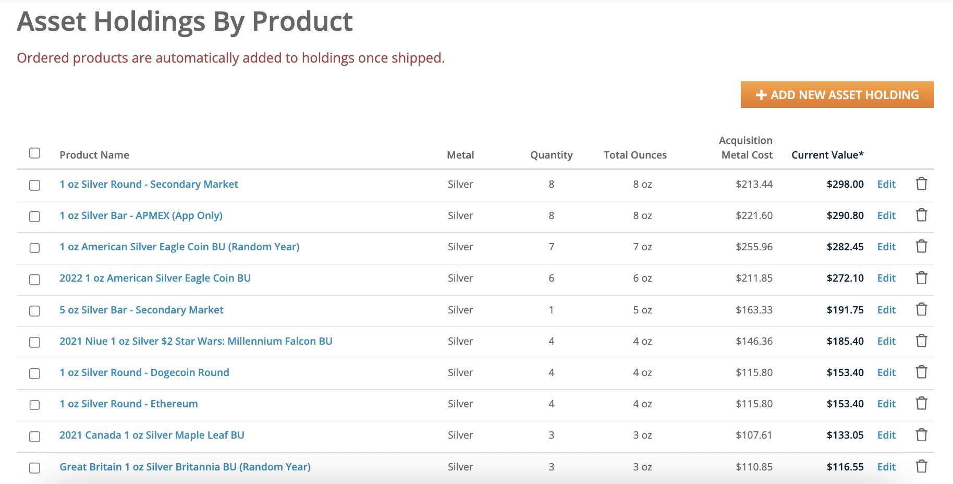Open 1 oz Silver Round - Secondary Market product
The height and width of the screenshot is (484, 953).
click(149, 184)
